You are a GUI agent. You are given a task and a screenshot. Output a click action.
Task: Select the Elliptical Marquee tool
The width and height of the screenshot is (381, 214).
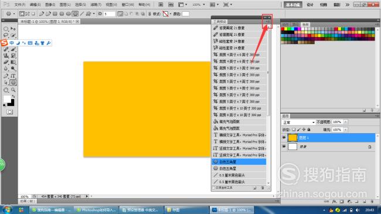tap(6, 29)
